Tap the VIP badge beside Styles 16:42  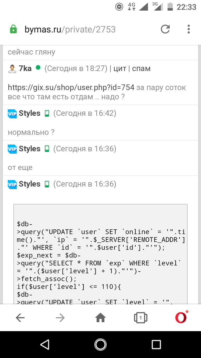(x=12, y=114)
